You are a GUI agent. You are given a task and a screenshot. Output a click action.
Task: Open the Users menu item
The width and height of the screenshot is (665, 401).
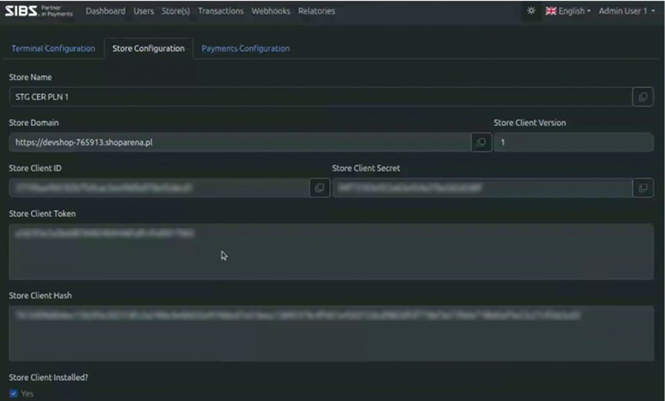143,11
